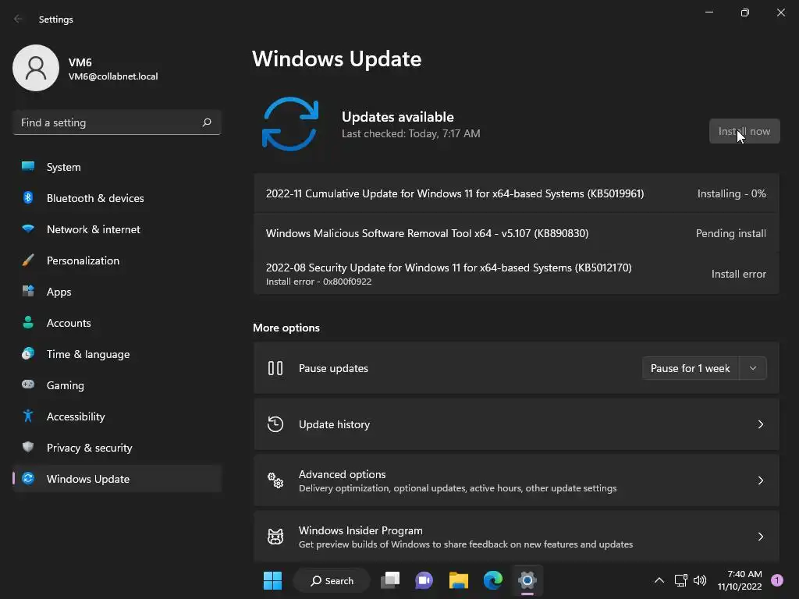Click the Accounts person icon in sidebar
This screenshot has width=799, height=599.
pos(28,322)
